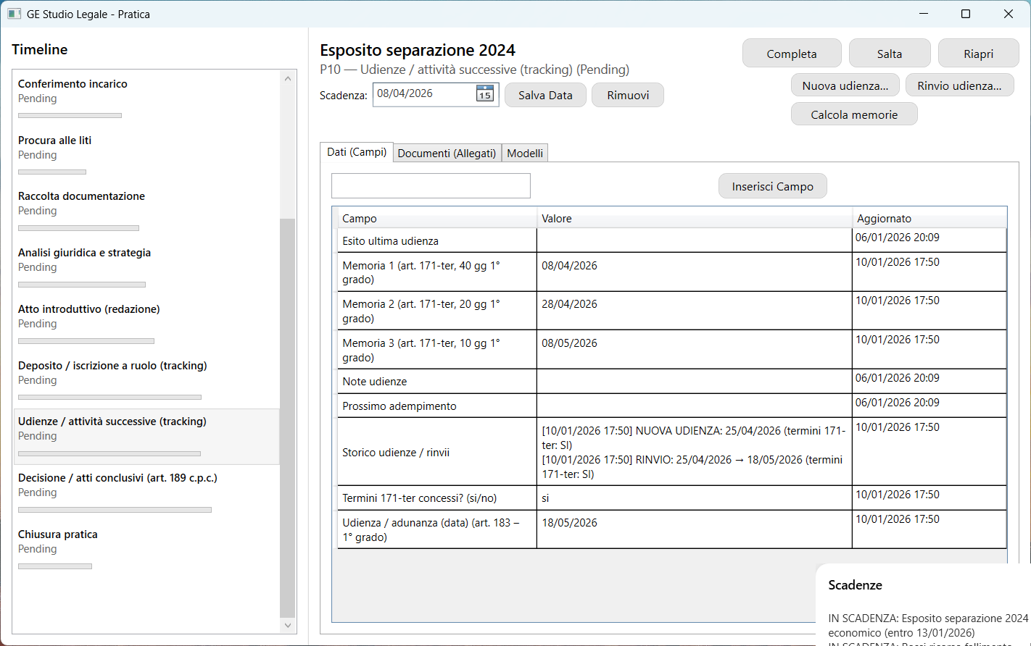The width and height of the screenshot is (1031, 646).
Task: Click Inserisci Campo button
Action: click(x=772, y=186)
